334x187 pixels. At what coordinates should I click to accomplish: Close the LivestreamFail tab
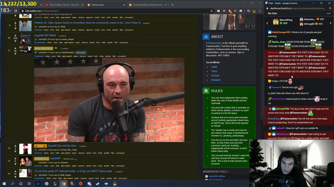pyautogui.click(x=166, y=5)
